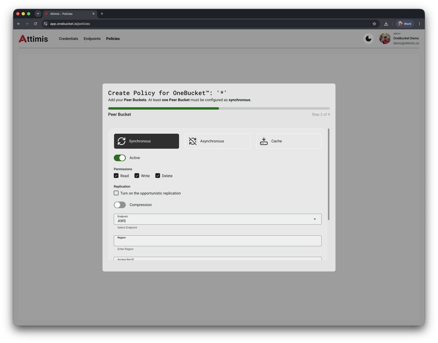
Task: Open the Work profile button
Action: (405, 24)
